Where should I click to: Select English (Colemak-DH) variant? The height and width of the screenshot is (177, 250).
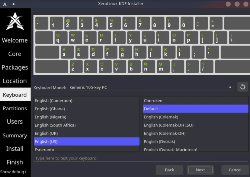point(196,133)
